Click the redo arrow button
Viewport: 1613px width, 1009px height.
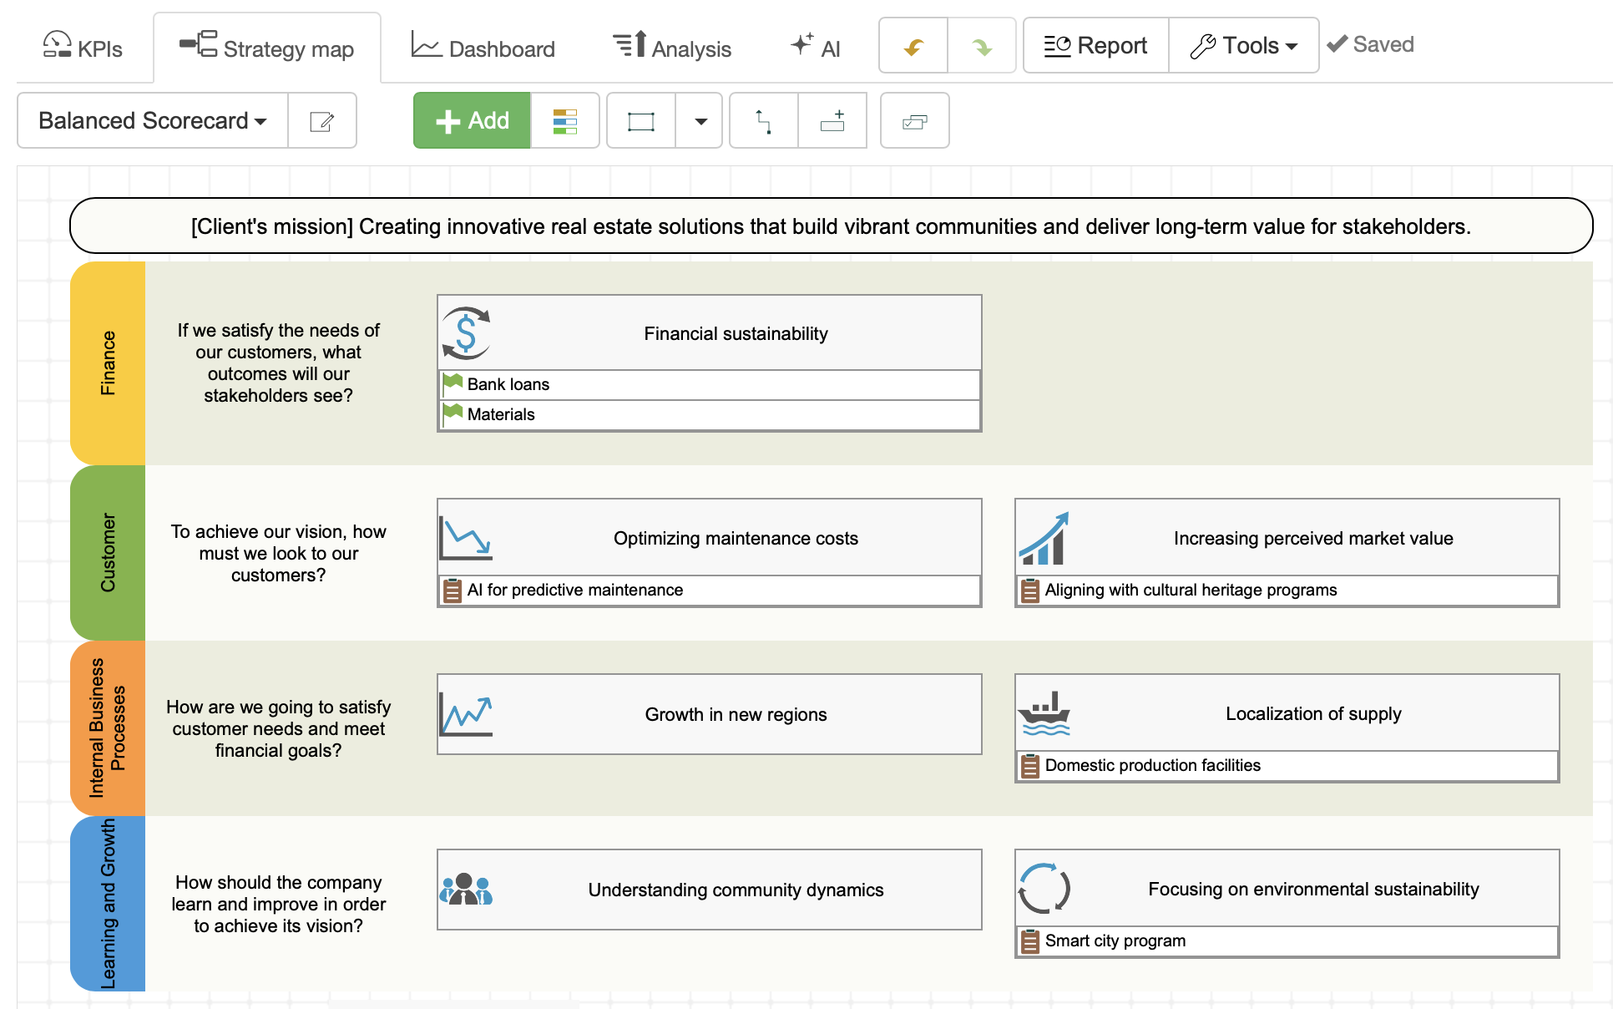click(x=982, y=47)
